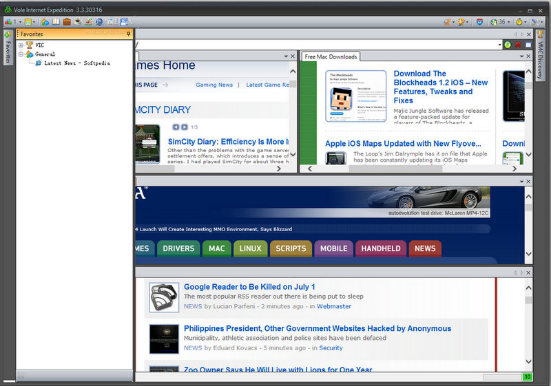Select the DRIVERS category tab

178,248
